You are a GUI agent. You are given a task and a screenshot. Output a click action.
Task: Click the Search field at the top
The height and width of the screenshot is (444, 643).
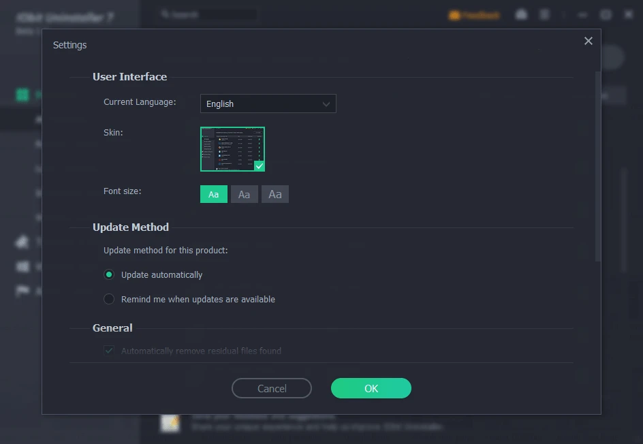[x=208, y=14]
